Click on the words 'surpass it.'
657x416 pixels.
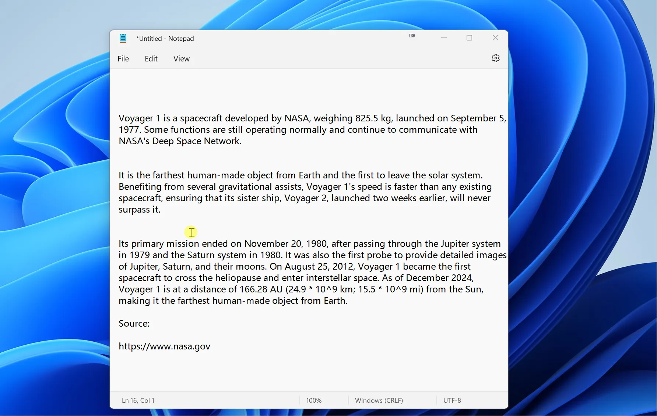(x=139, y=210)
